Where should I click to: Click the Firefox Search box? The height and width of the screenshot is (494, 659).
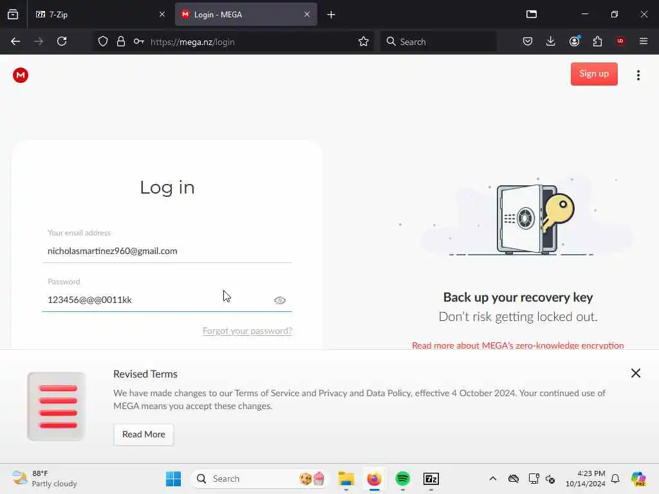coord(438,42)
